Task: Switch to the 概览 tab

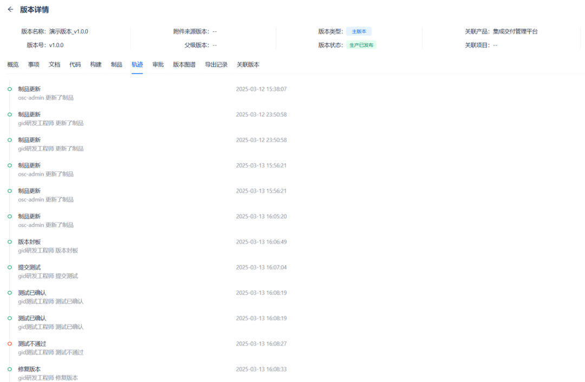Action: click(x=13, y=64)
